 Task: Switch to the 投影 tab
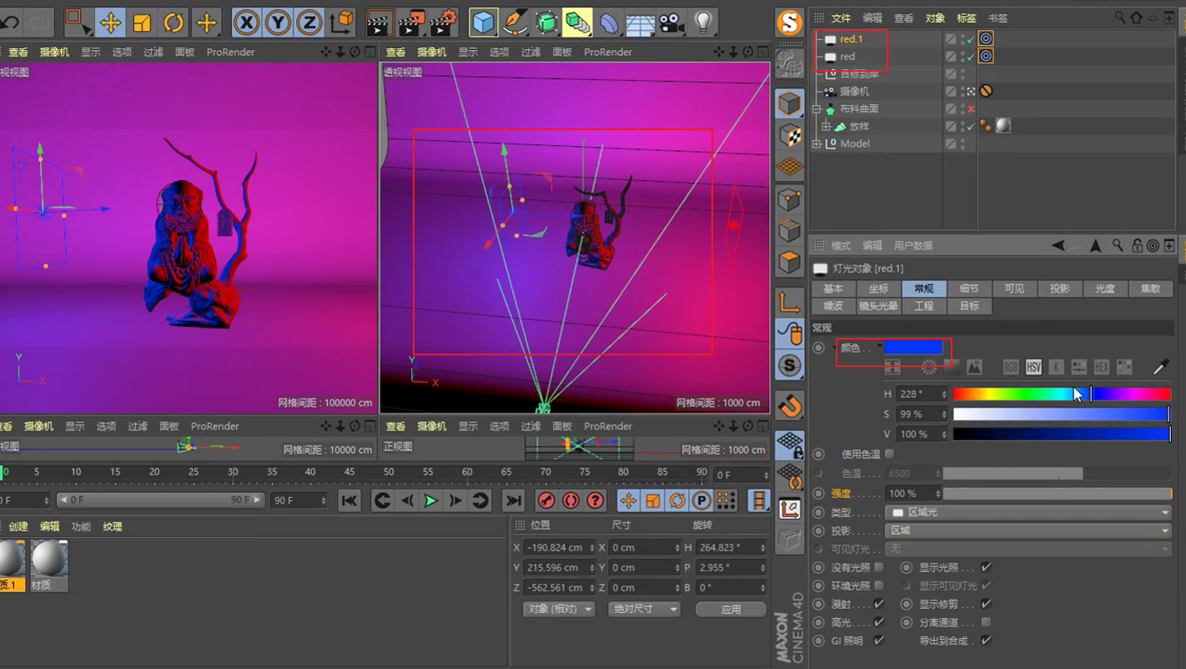point(1059,289)
